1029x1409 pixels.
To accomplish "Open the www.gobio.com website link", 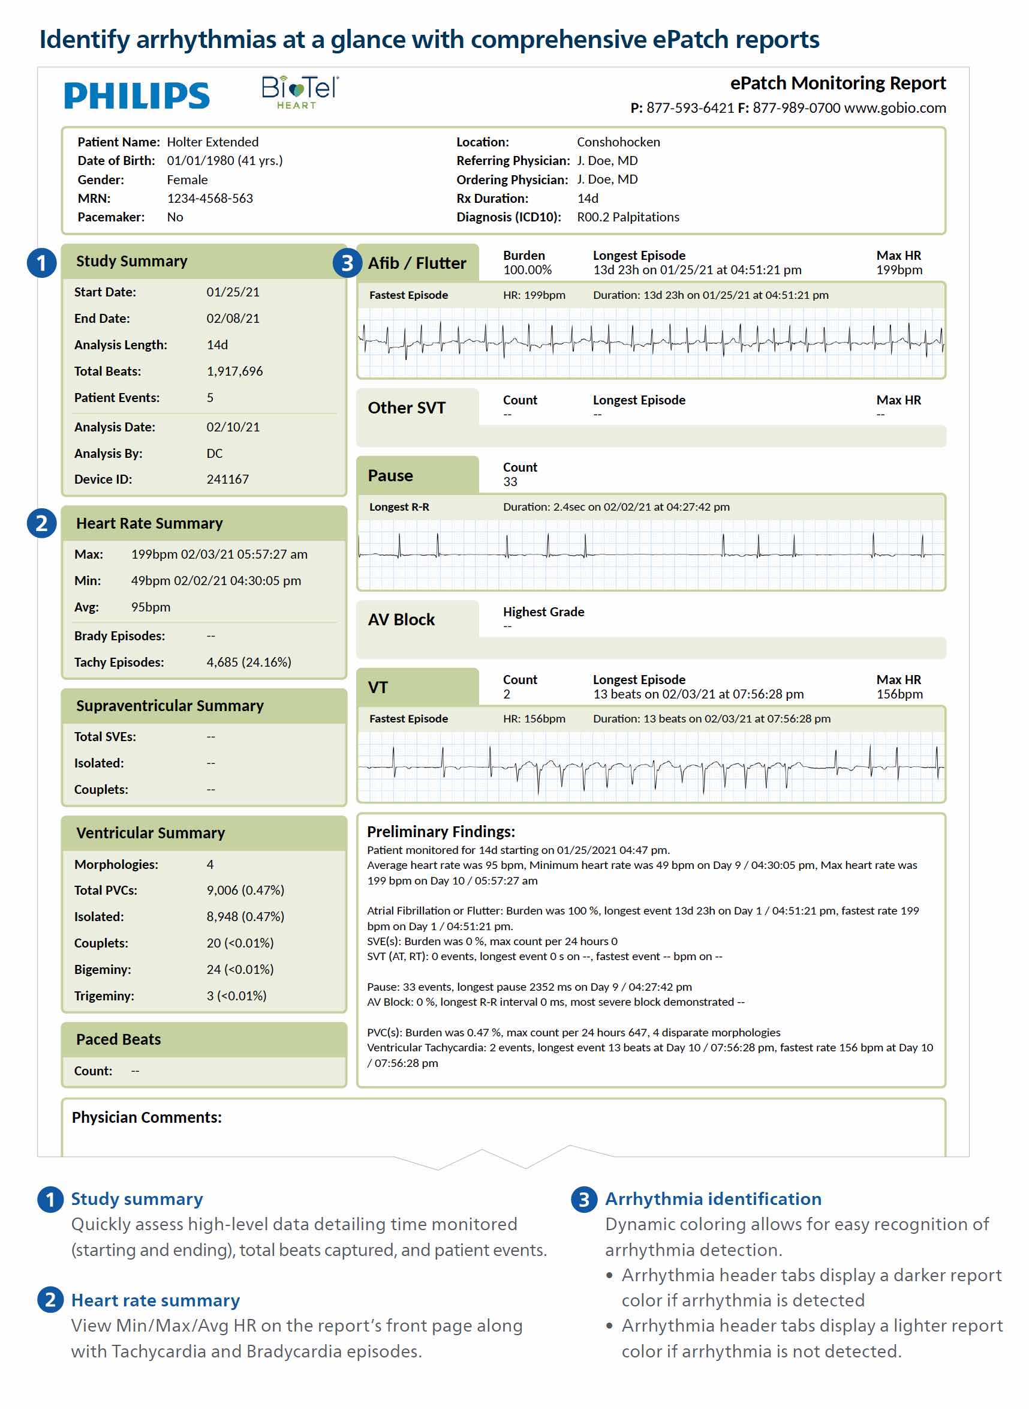I will [x=895, y=108].
